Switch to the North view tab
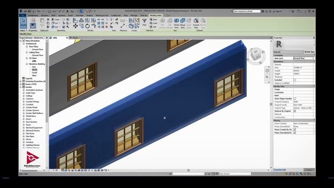 tap(75, 38)
